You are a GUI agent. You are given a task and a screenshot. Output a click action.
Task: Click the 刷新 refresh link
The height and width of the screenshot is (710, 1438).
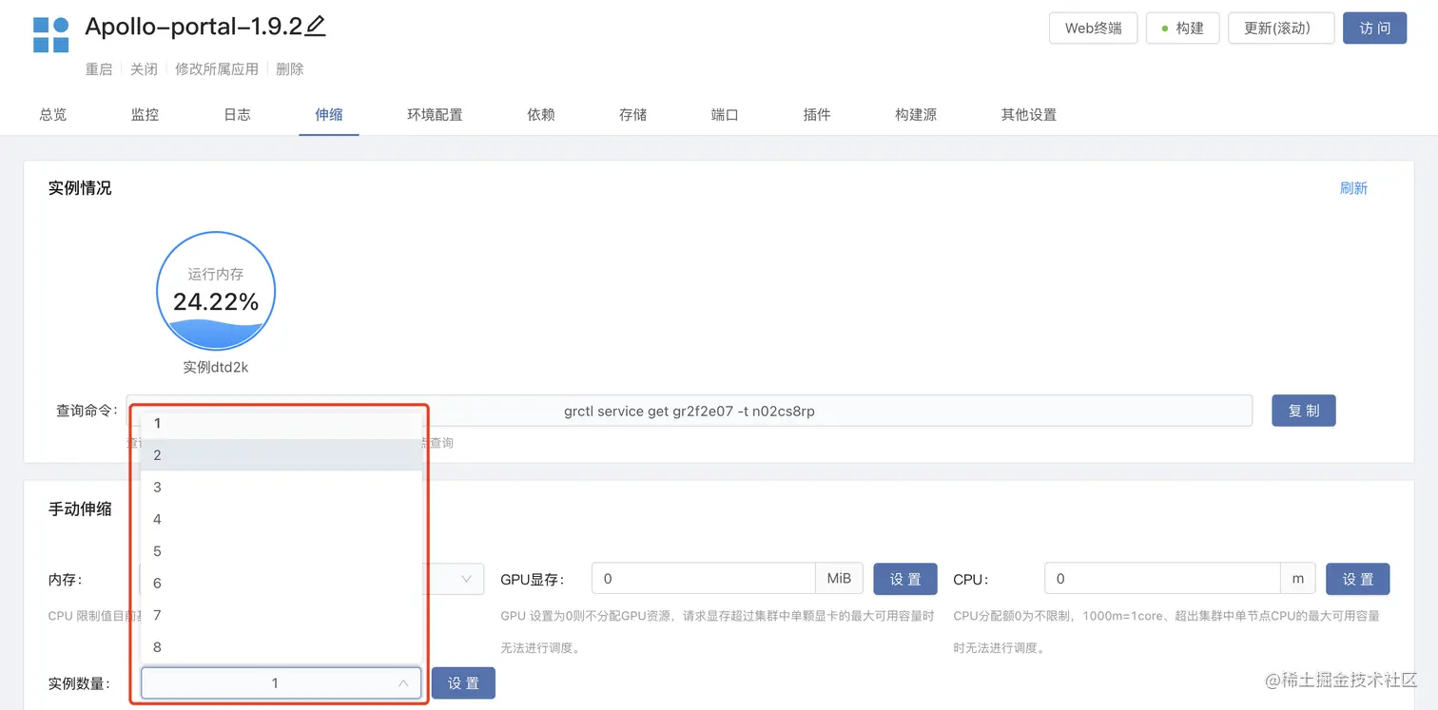tap(1353, 188)
